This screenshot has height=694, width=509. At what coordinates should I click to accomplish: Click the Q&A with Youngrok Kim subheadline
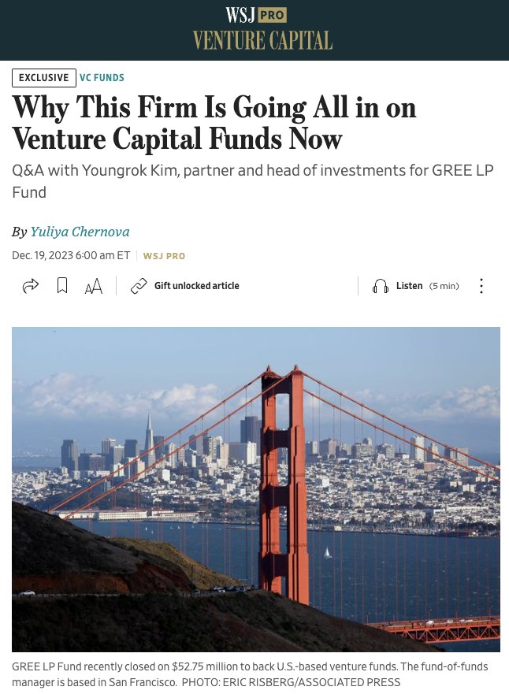coord(253,181)
